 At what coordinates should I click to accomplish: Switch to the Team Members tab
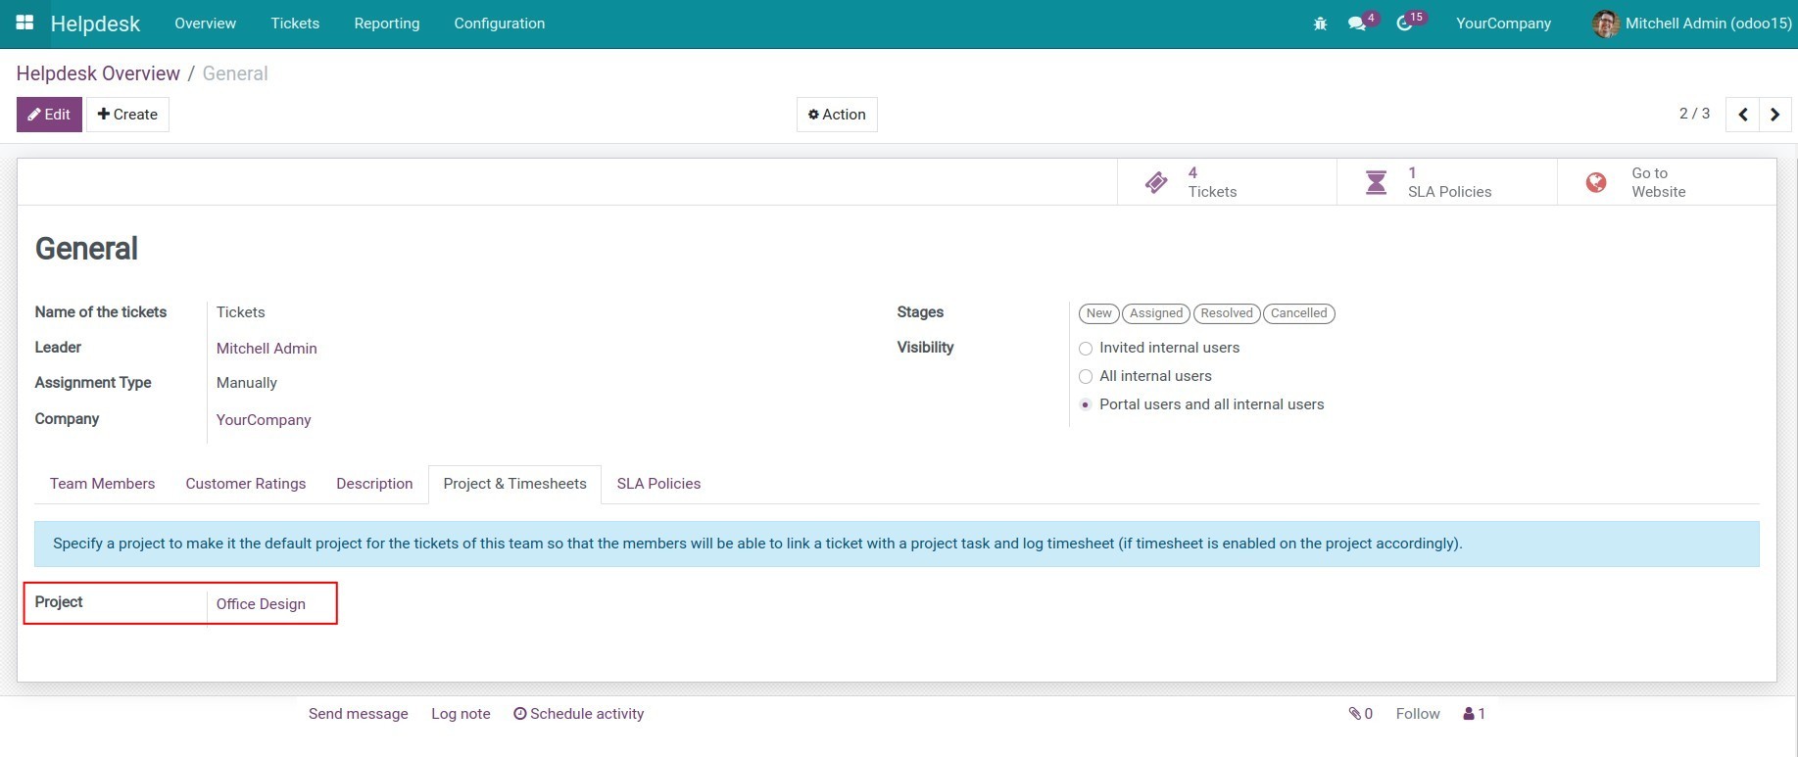click(102, 484)
